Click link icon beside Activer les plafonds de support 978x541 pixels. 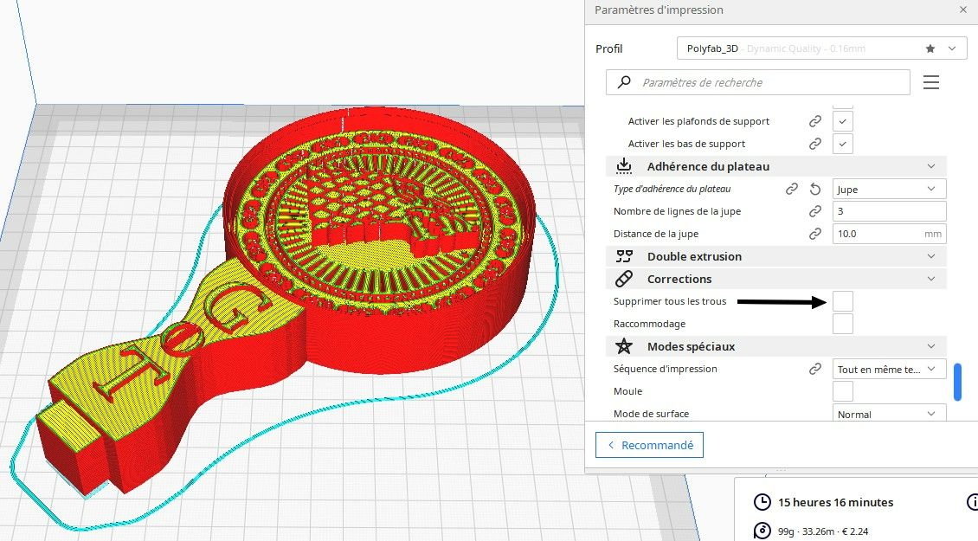[x=814, y=122]
